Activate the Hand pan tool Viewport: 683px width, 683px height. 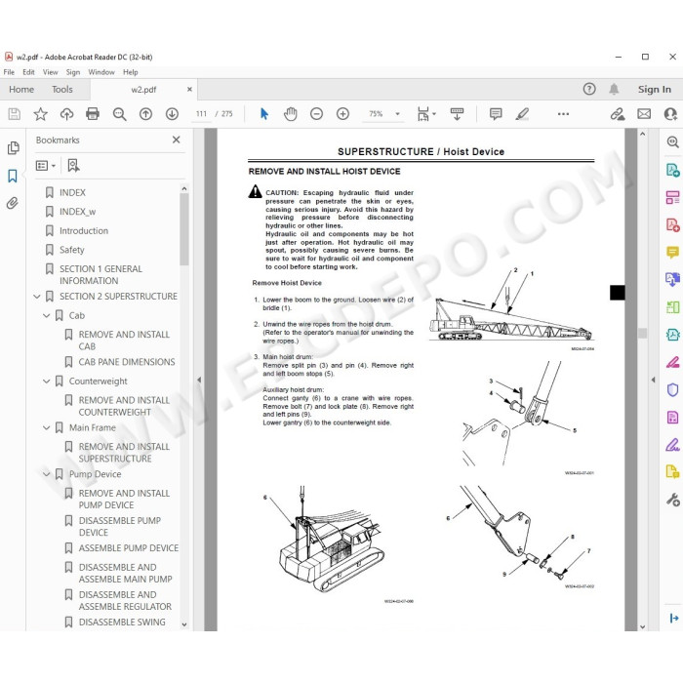[x=290, y=114]
